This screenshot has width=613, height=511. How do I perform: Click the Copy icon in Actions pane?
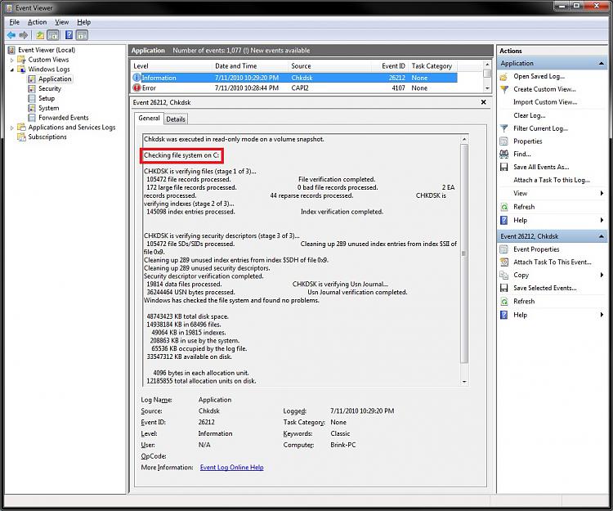[x=504, y=276]
